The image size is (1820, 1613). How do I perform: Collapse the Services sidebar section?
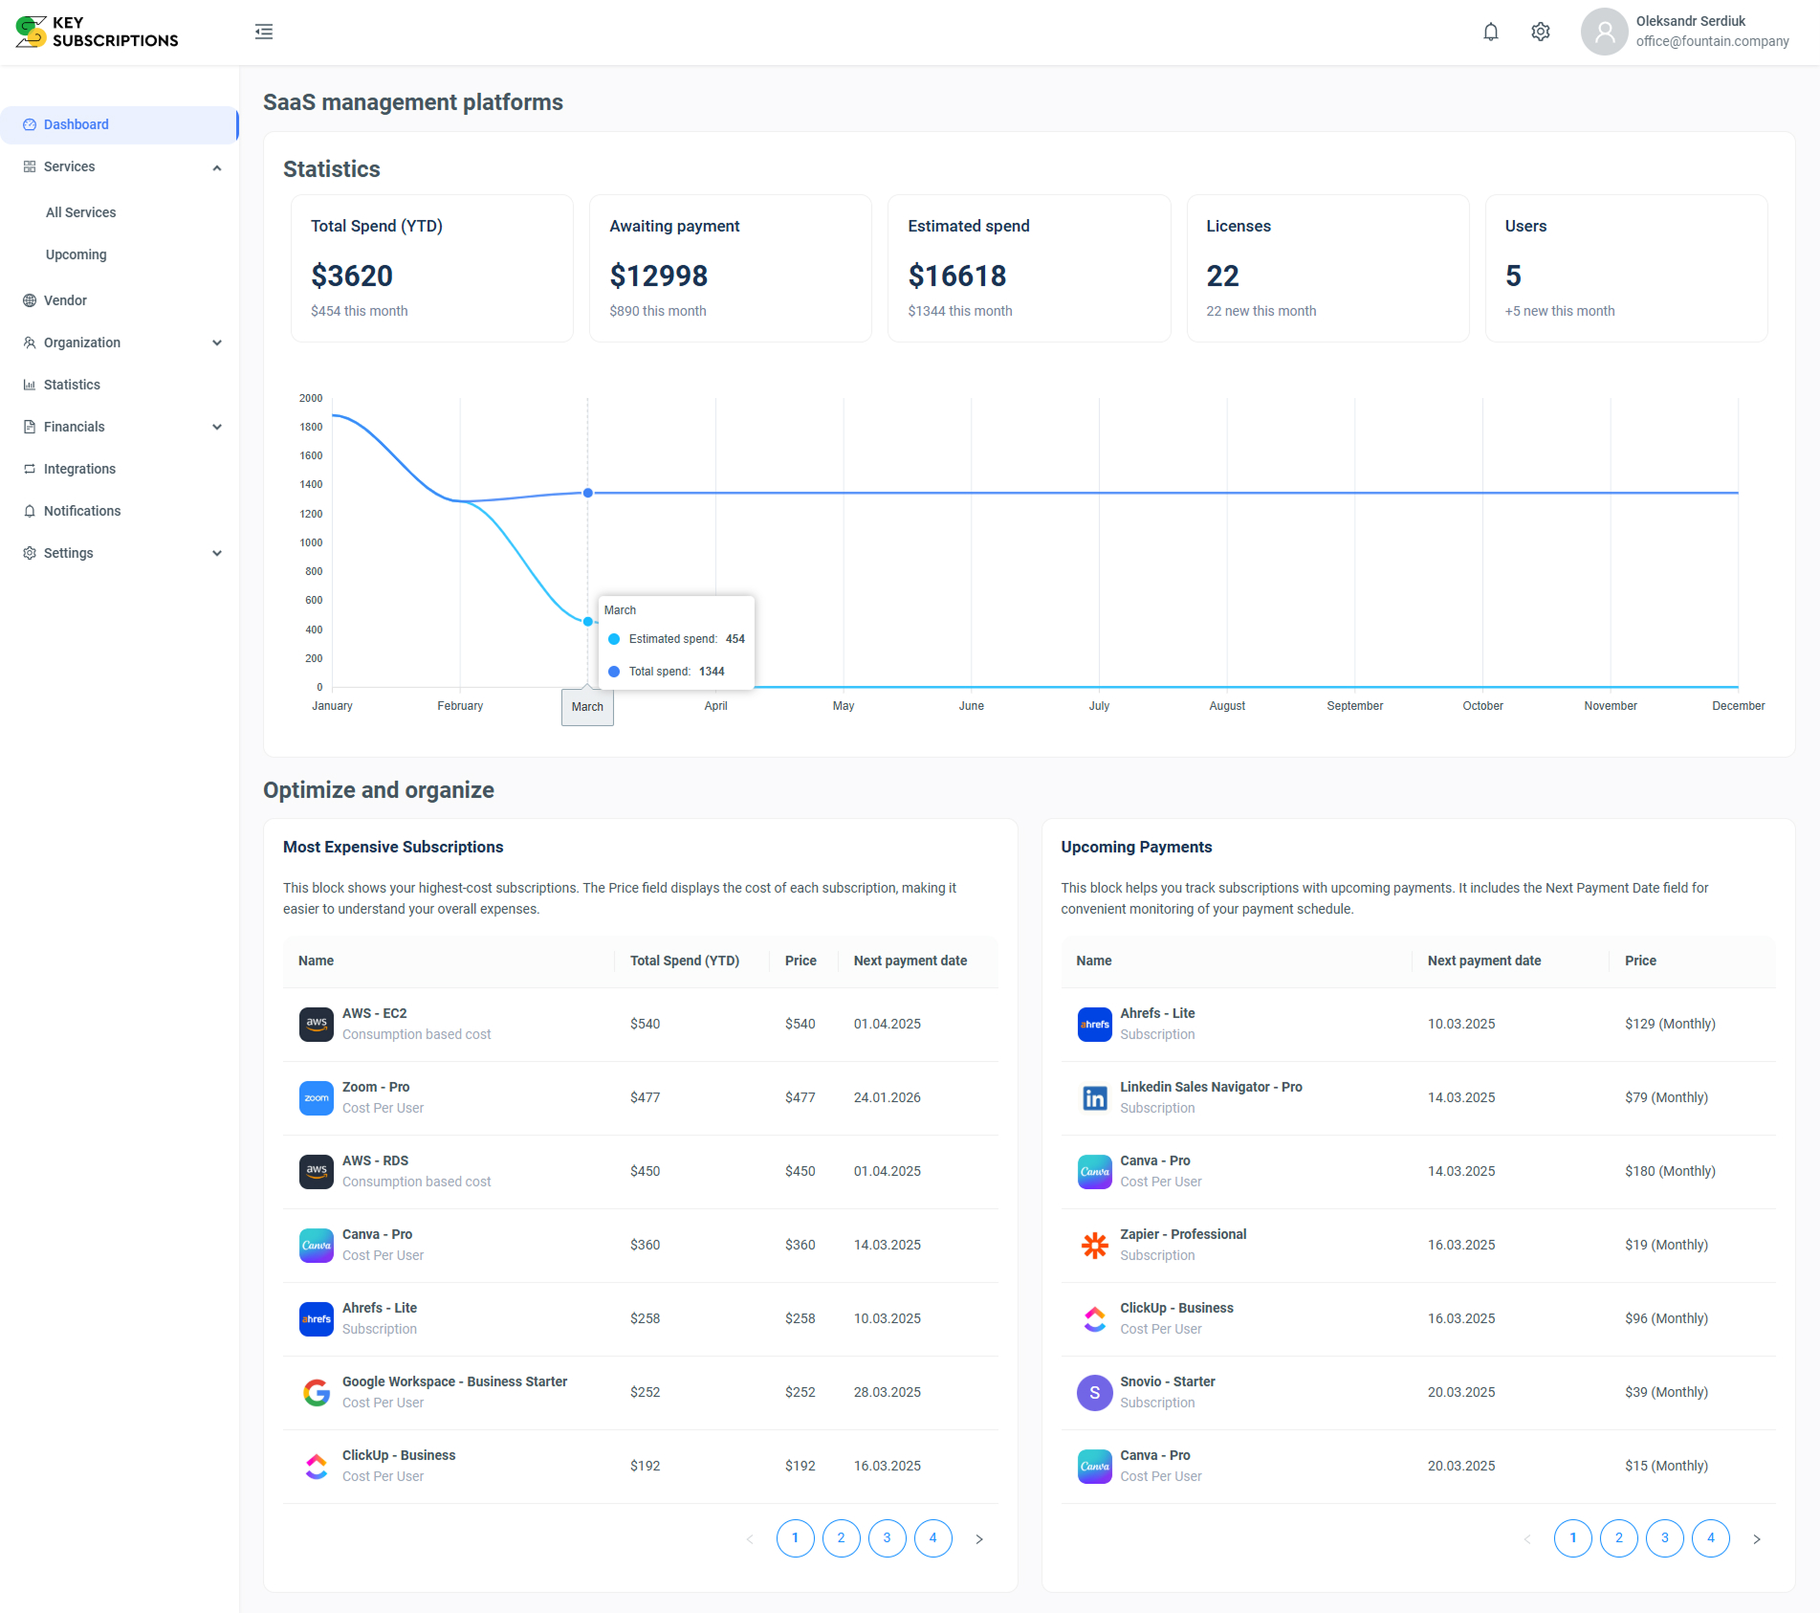click(x=217, y=167)
